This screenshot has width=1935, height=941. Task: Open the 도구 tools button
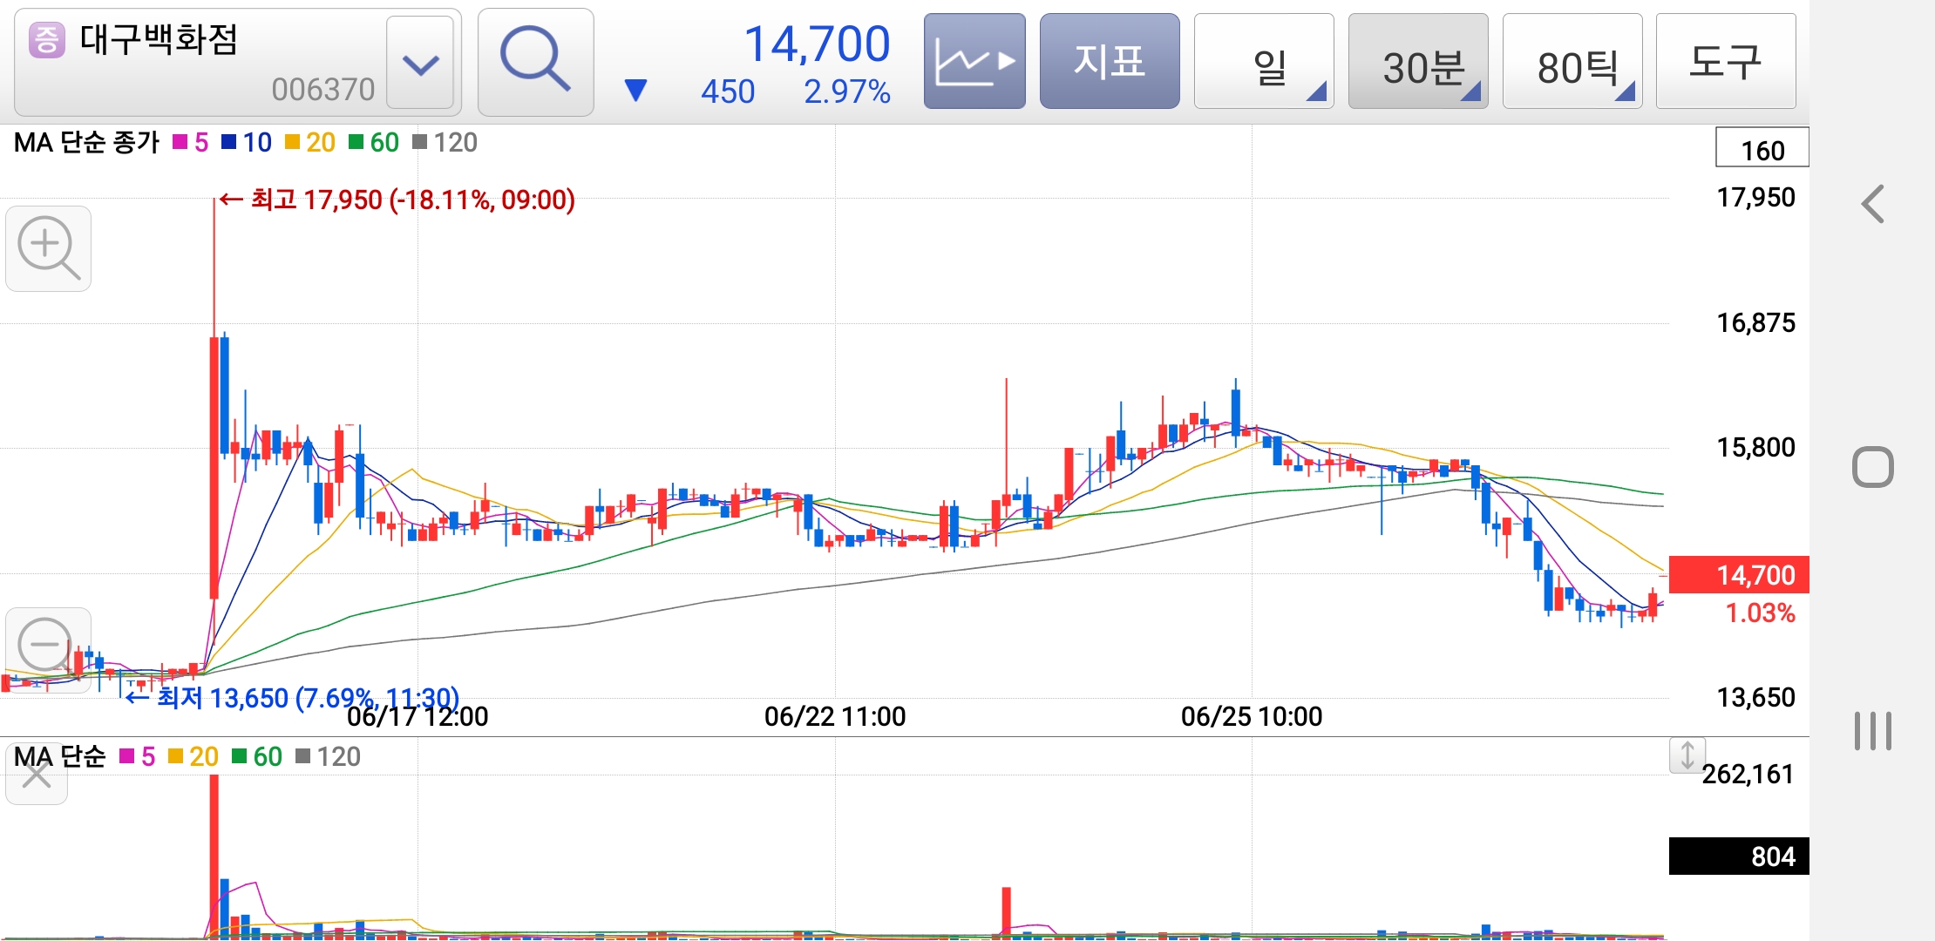coord(1726,61)
